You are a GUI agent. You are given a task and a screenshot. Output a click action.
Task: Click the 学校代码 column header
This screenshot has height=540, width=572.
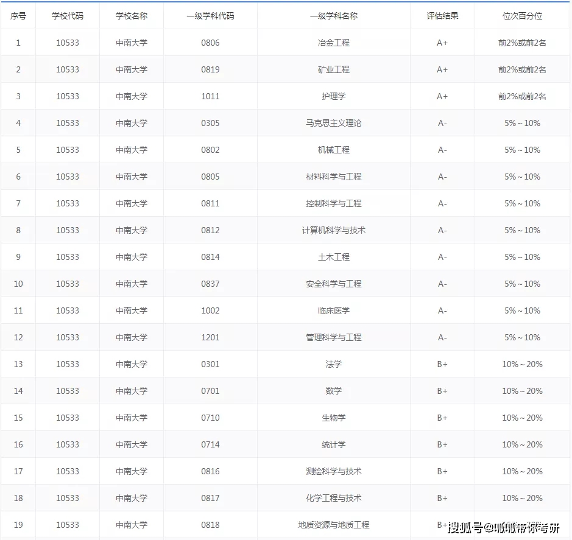68,16
